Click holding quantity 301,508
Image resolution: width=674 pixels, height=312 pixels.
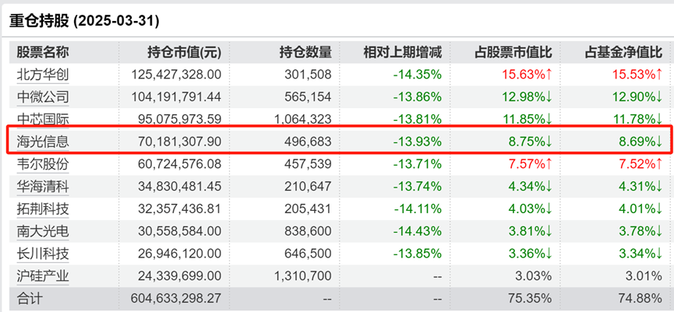pyautogui.click(x=308, y=75)
